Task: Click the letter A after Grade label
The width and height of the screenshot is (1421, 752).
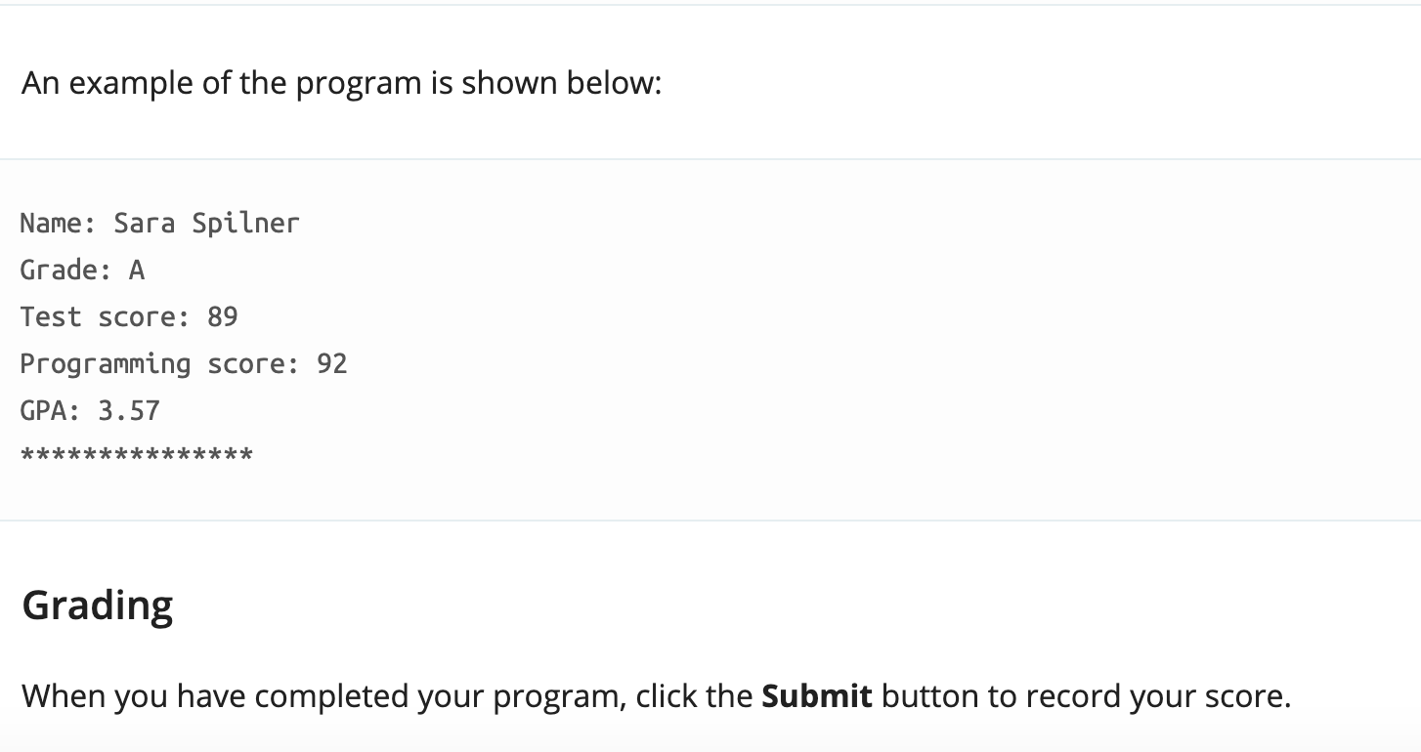Action: coord(137,270)
